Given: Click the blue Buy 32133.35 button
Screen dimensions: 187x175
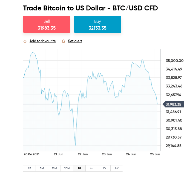Looking at the screenshot, I should (97, 24).
